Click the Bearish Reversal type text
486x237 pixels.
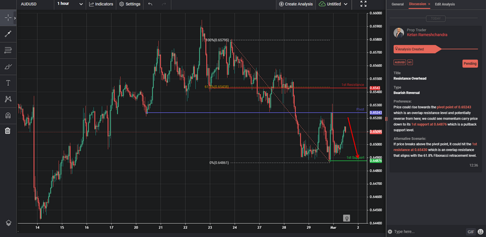point(406,93)
